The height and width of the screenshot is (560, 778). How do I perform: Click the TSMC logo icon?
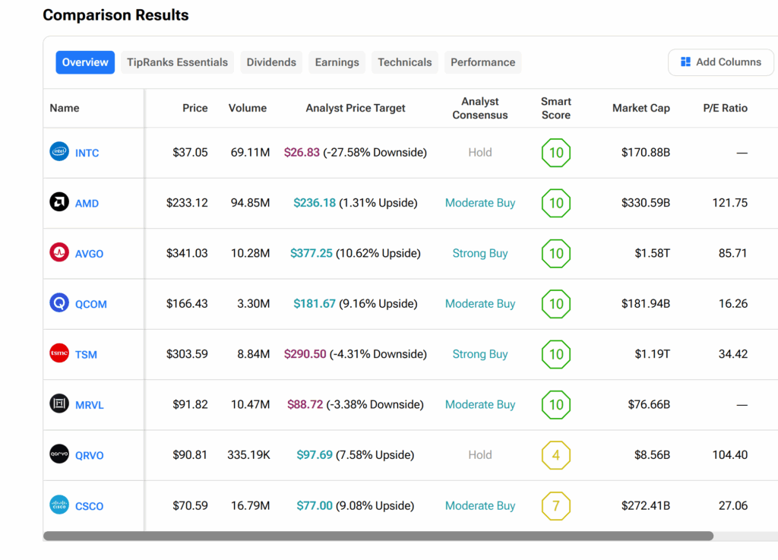[59, 354]
